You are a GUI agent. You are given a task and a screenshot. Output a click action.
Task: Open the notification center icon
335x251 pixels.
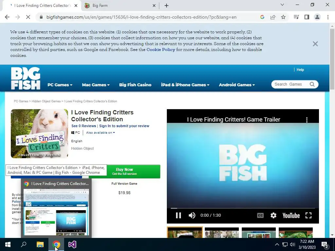tap(325, 244)
